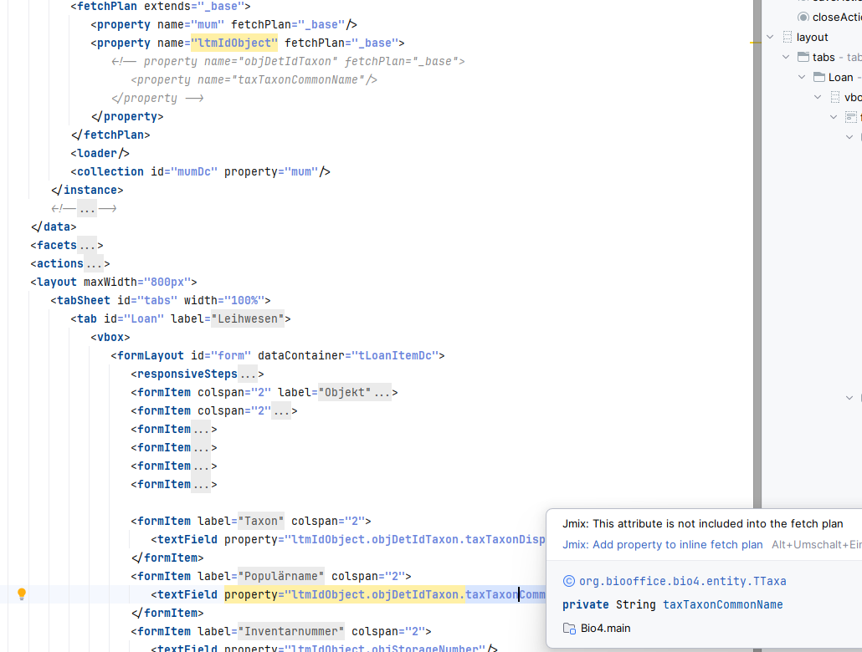Click 'Add property to inline fetch plan' link
The width and height of the screenshot is (862, 652).
(662, 544)
